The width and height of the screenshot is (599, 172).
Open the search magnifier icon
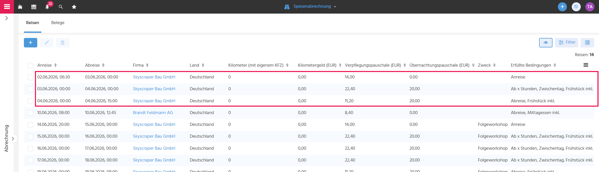point(61,7)
